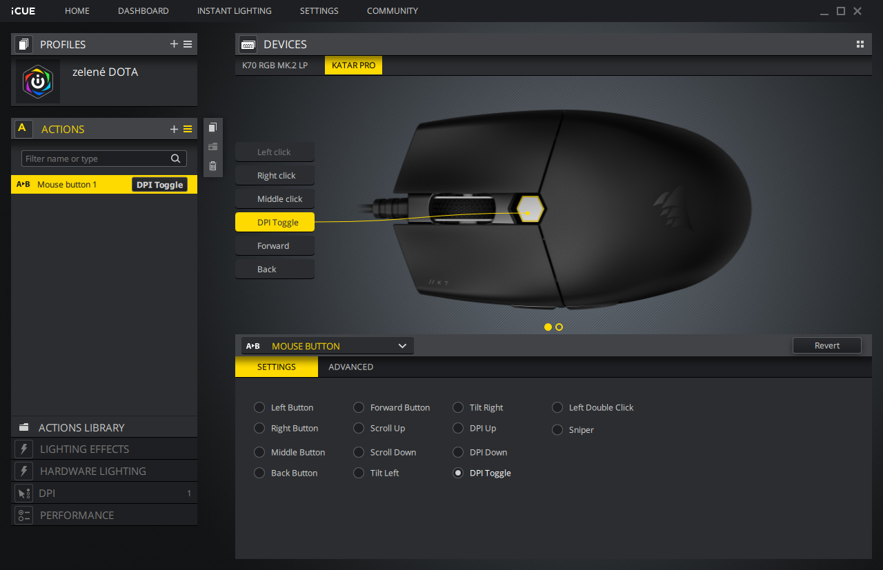Open the Mouse Button action type dropdown

pos(328,346)
